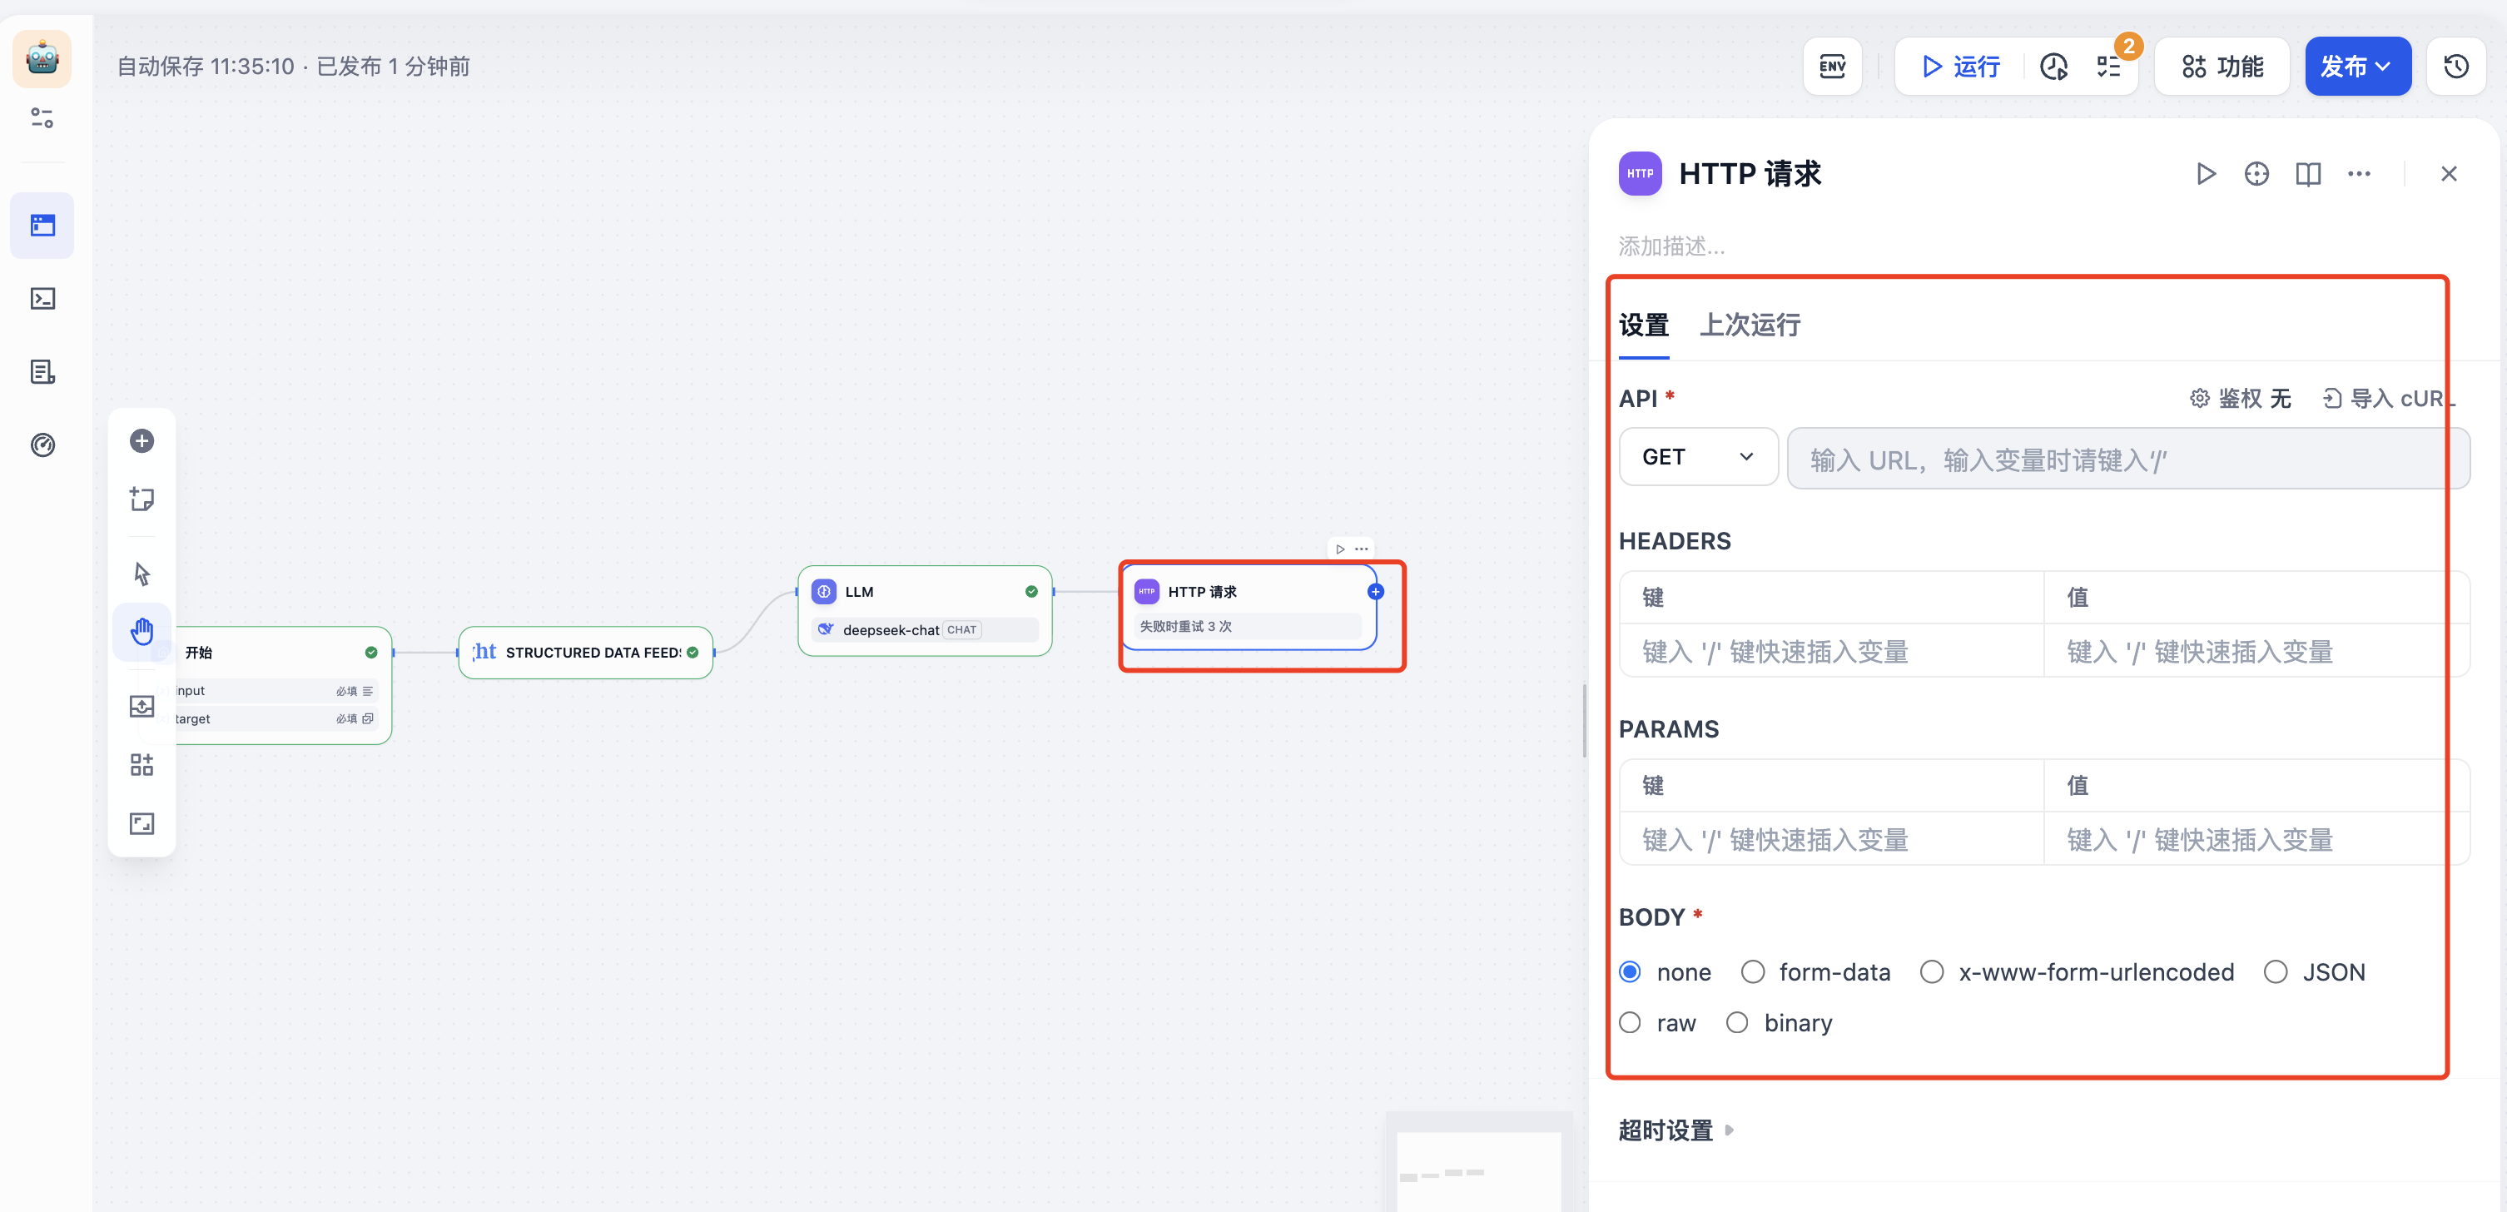The height and width of the screenshot is (1212, 2507).
Task: Open the version history clock icon
Action: 2455,67
